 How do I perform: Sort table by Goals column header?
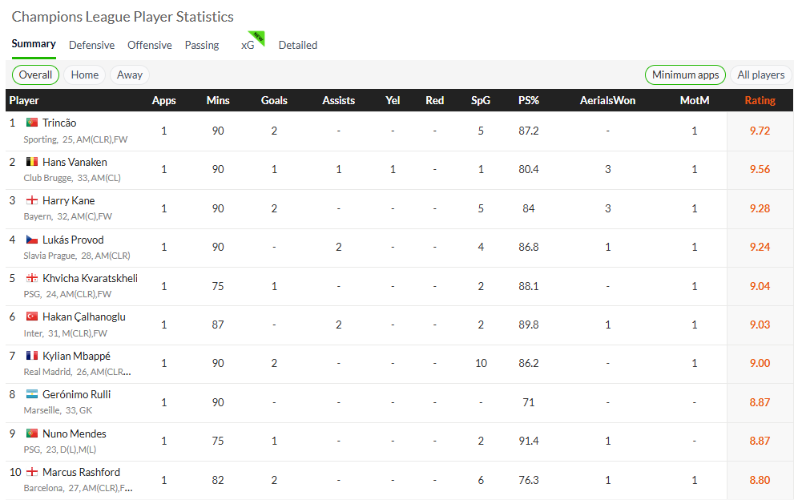click(274, 100)
